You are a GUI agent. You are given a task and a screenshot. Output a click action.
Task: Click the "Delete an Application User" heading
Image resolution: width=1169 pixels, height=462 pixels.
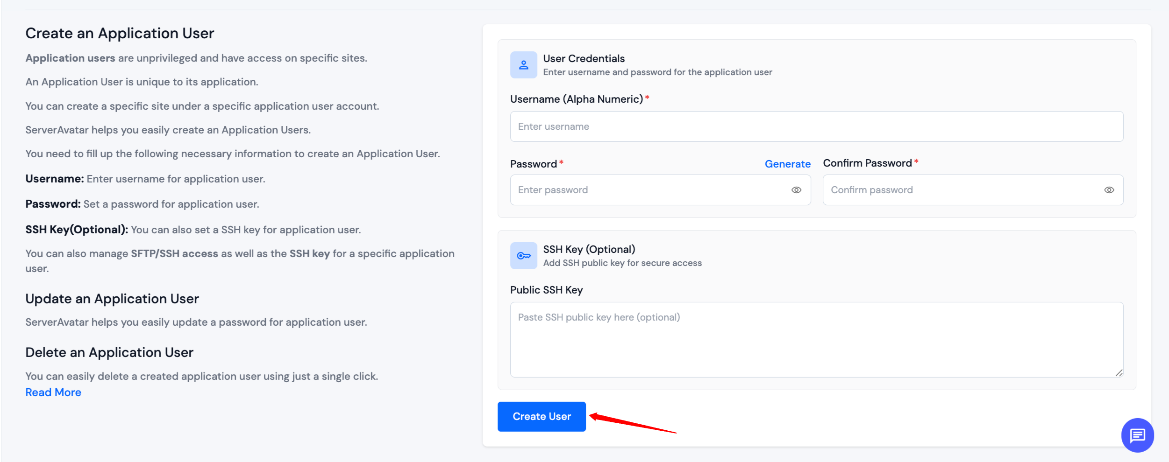(x=109, y=352)
